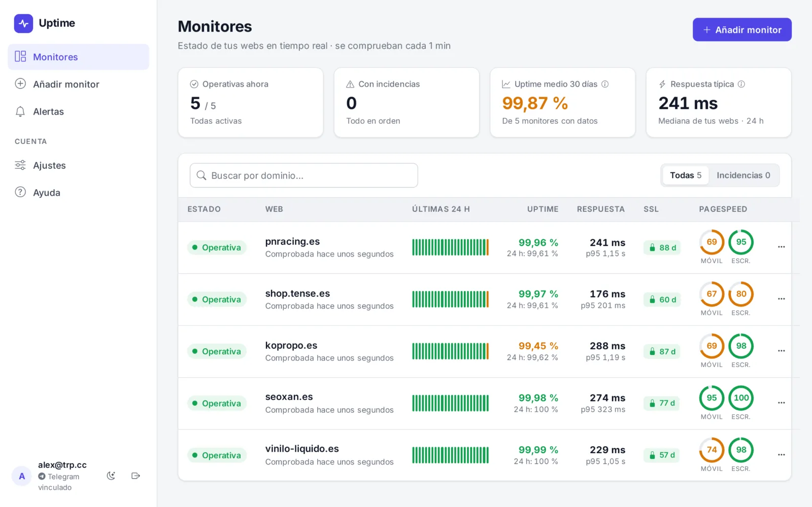Click the mobile PageSpeed gauge 74 for vinilo-liquido.es
This screenshot has height=507, width=812.
(712, 450)
